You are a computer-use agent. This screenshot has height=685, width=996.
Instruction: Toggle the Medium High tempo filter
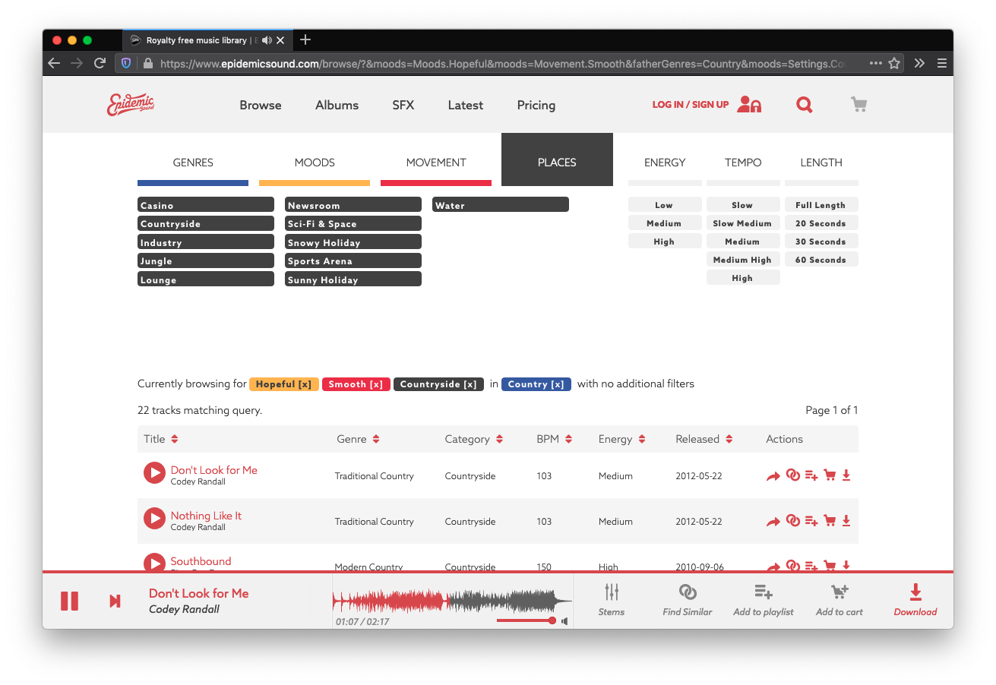tap(743, 260)
